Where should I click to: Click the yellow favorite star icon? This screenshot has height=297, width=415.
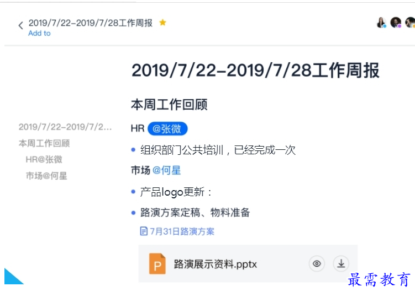click(x=162, y=23)
